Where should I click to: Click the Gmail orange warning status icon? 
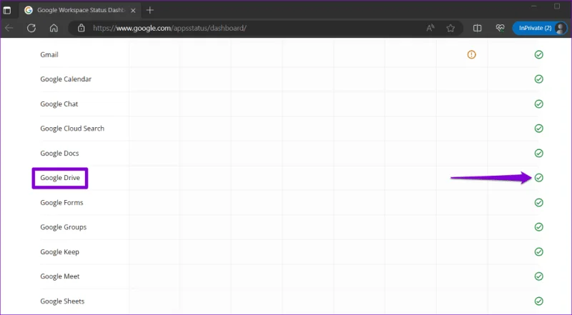[x=471, y=55]
